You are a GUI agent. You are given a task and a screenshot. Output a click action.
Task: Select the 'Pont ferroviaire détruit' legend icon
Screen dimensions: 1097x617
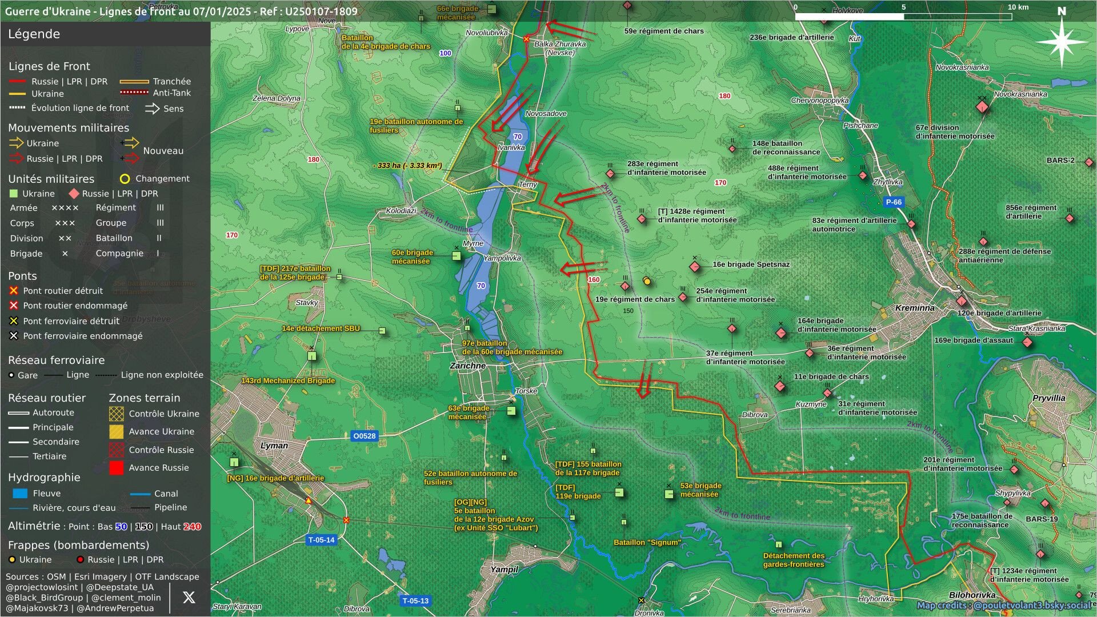click(14, 321)
